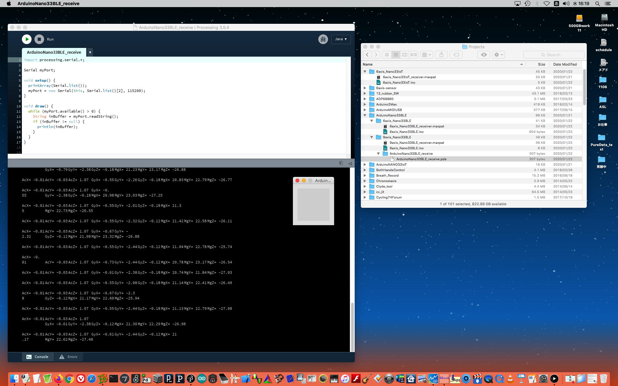Click the Finder Quick Look eye icon
Image resolution: width=618 pixels, height=386 pixels.
click(483, 55)
